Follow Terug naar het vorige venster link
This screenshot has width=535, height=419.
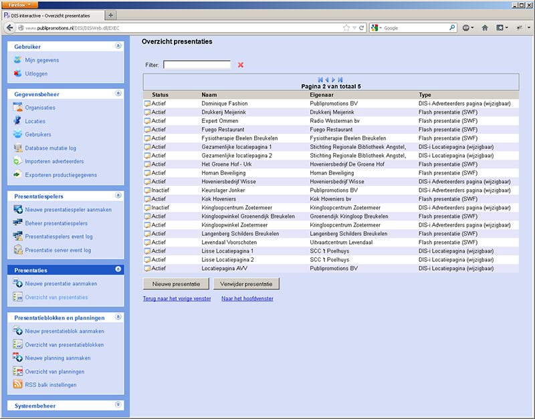point(177,299)
